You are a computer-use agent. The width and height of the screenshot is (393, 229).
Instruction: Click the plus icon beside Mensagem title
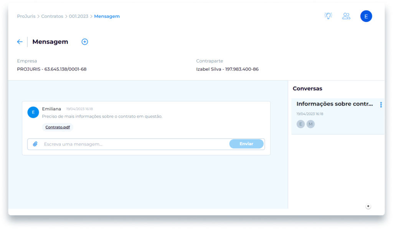[85, 42]
